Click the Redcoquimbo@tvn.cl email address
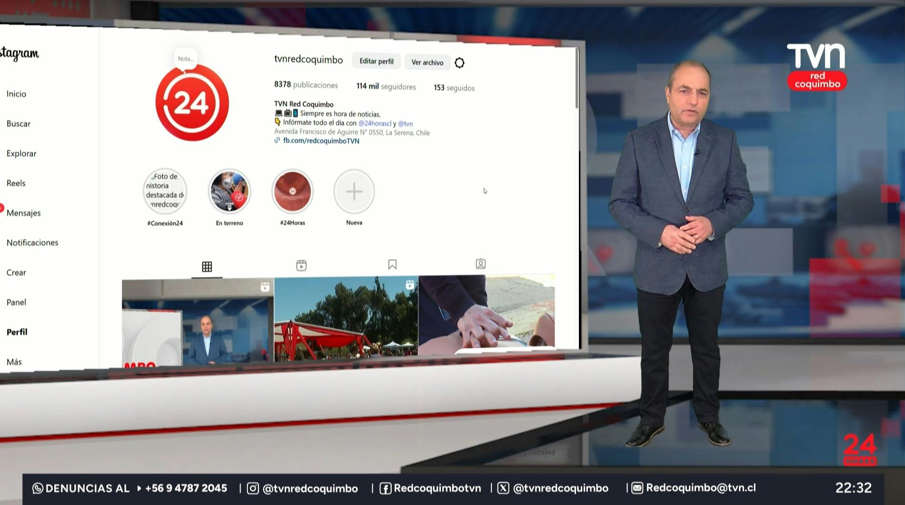Screen dimensions: 905x505 (x=701, y=488)
